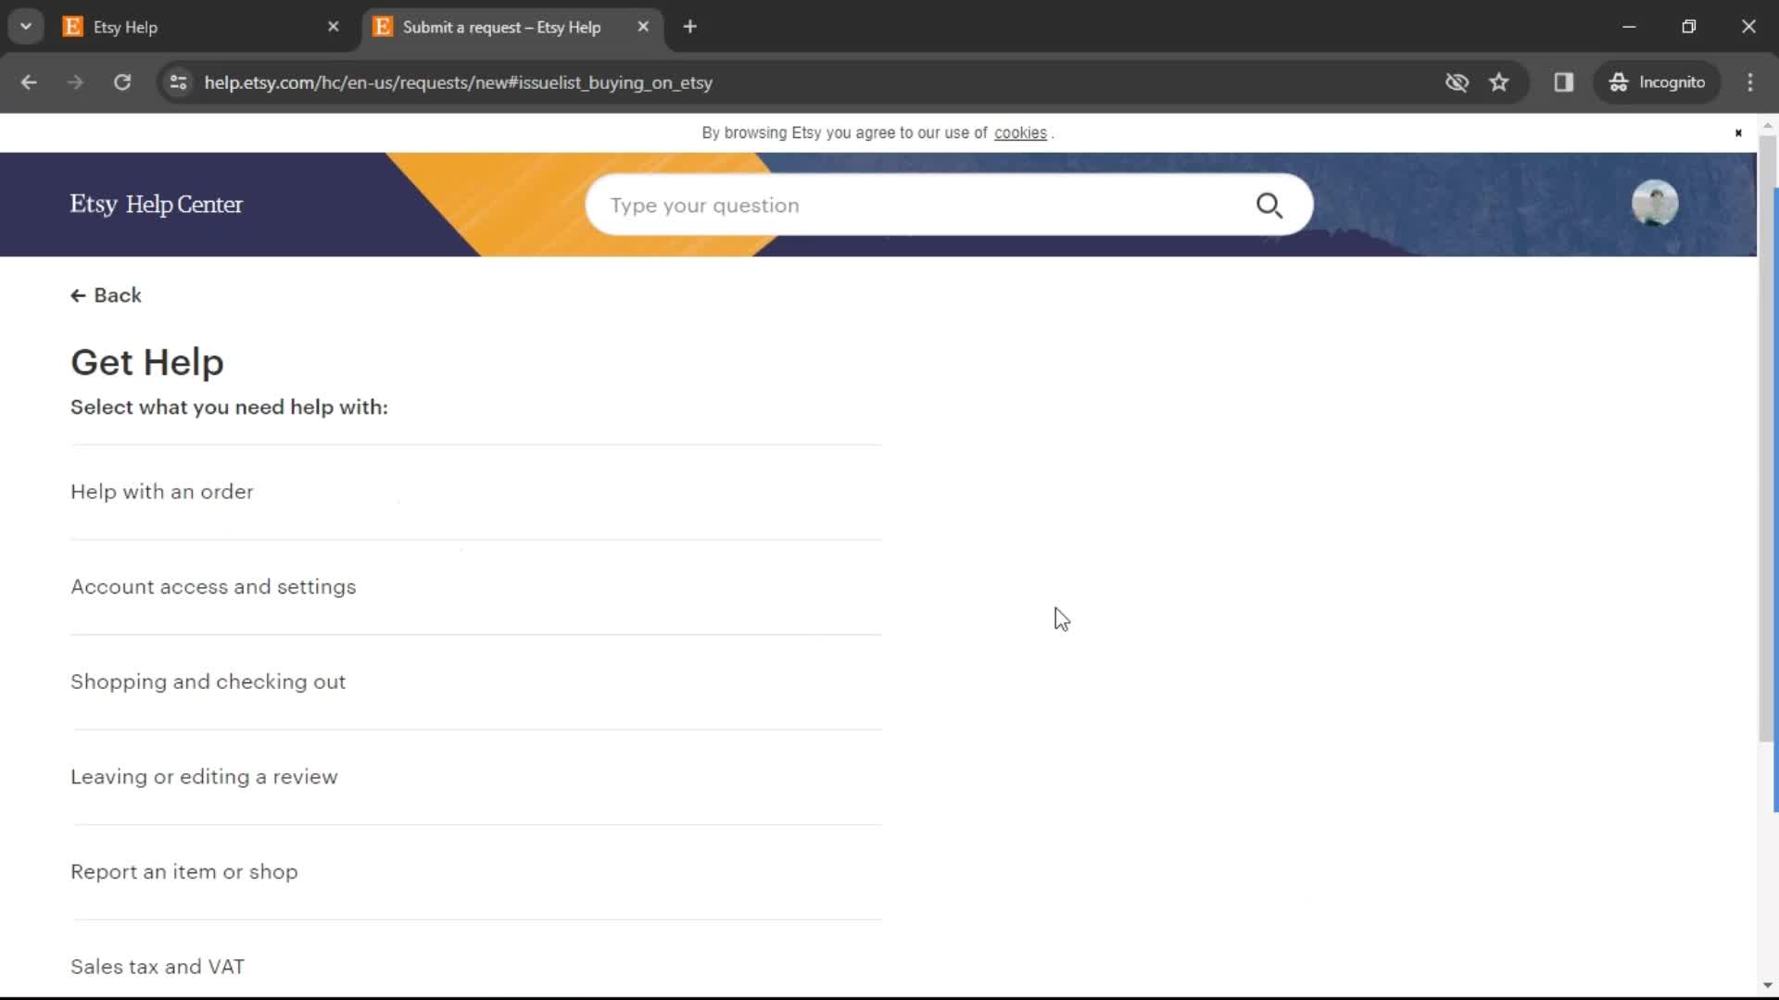Image resolution: width=1779 pixels, height=1000 pixels.
Task: Select Help with an order
Action: coord(476,492)
